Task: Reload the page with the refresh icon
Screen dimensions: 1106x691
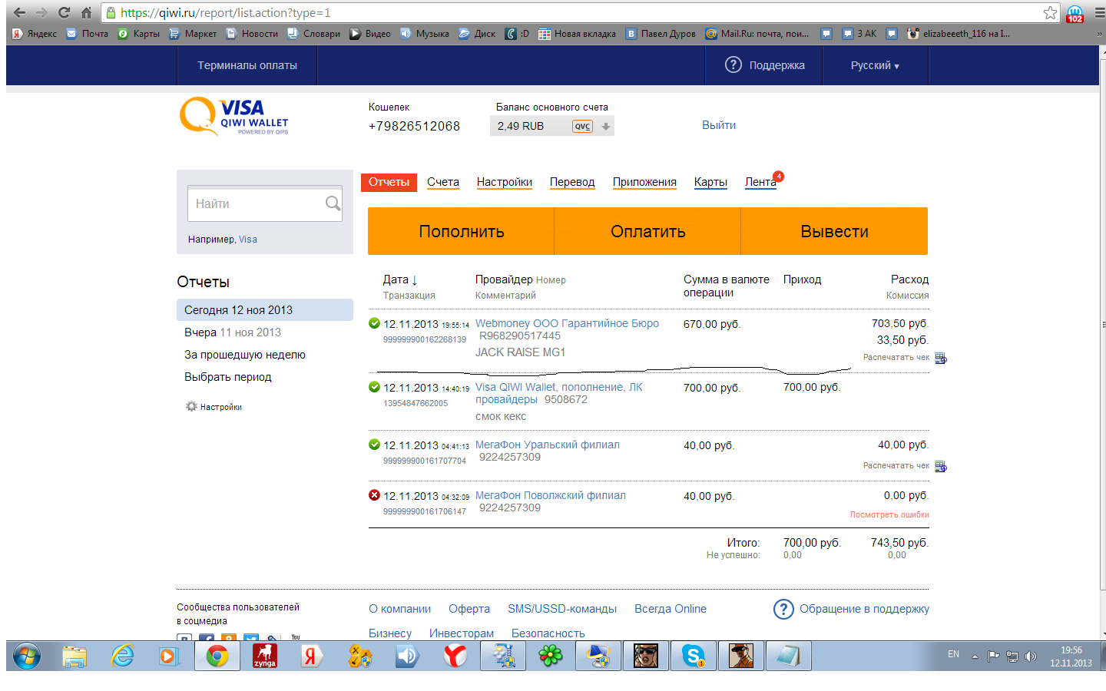Action: pyautogui.click(x=64, y=12)
